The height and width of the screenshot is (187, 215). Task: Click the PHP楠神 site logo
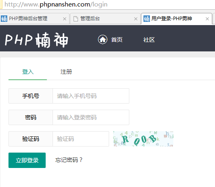(36, 40)
